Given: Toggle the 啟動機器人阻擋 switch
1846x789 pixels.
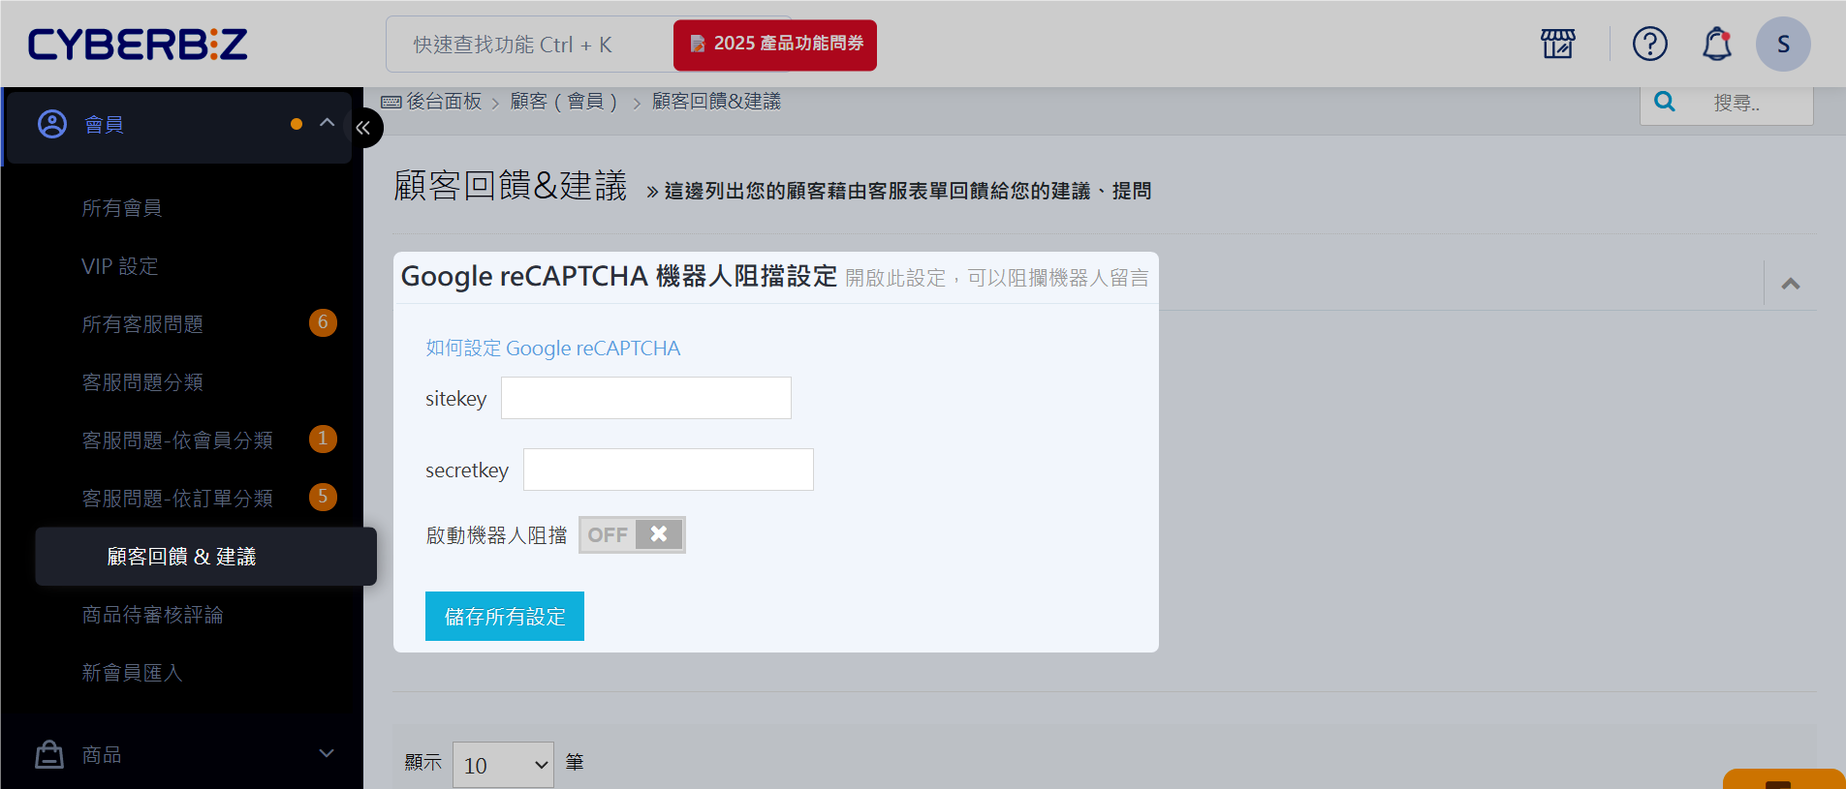Looking at the screenshot, I should pyautogui.click(x=632, y=534).
